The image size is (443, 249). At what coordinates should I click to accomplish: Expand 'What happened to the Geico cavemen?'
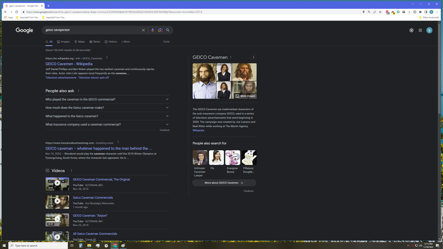click(107, 116)
